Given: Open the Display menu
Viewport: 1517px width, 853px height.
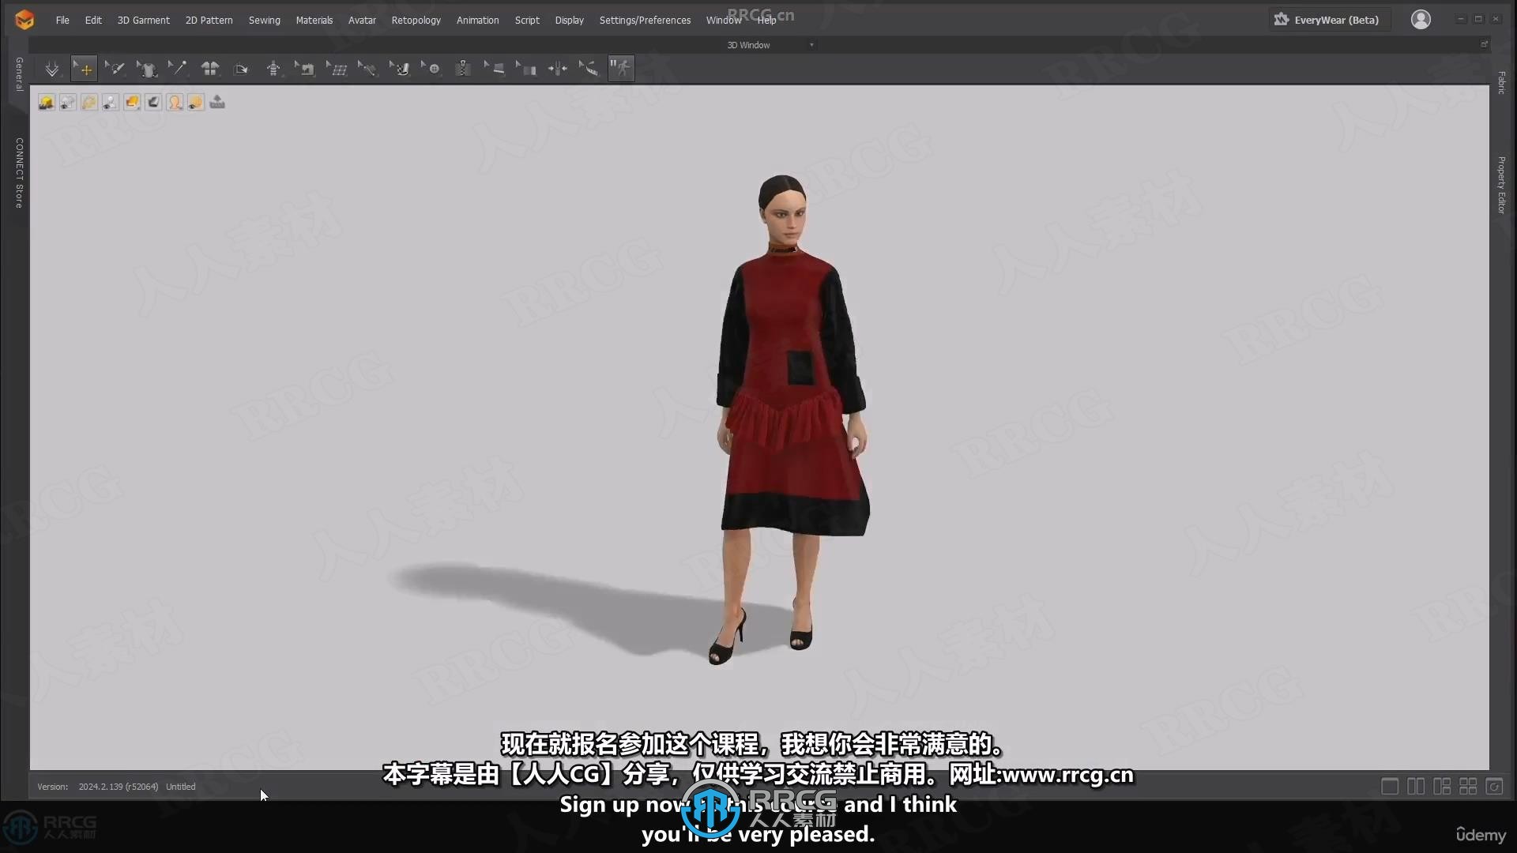Looking at the screenshot, I should [x=569, y=20].
